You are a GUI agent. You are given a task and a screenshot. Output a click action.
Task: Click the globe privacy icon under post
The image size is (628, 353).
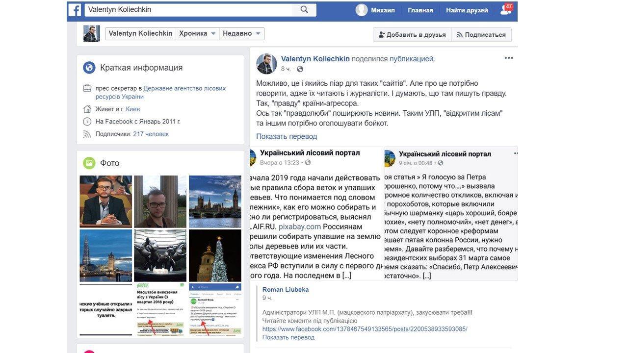300,69
